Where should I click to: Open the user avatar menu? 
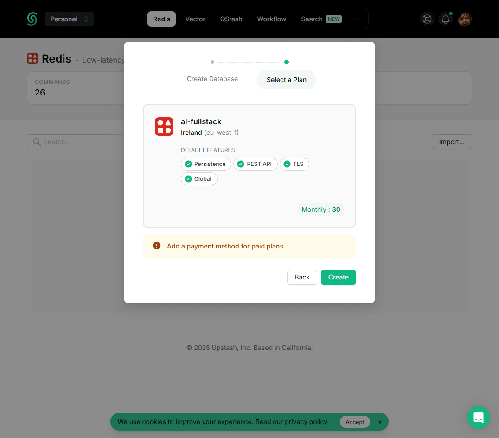[x=465, y=19]
